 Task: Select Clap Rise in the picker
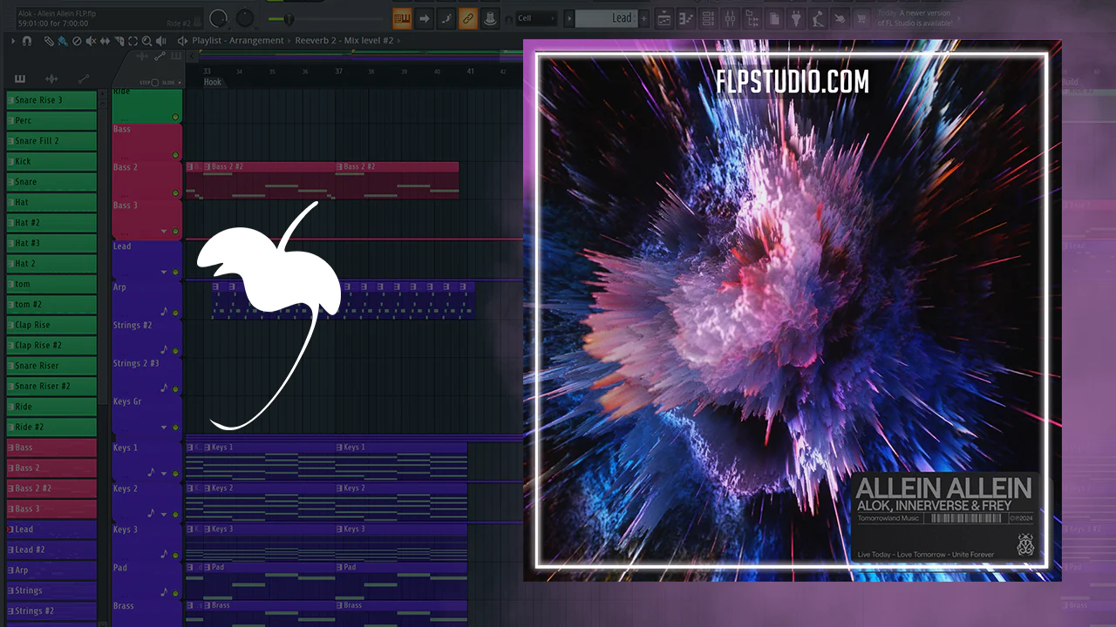pyautogui.click(x=51, y=325)
